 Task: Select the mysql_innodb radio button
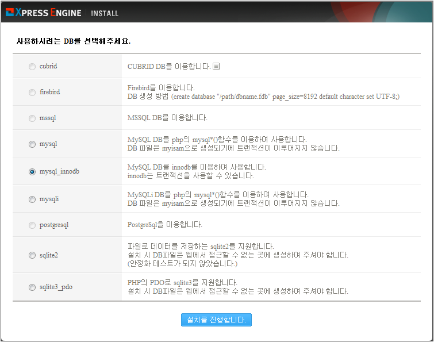[32, 172]
